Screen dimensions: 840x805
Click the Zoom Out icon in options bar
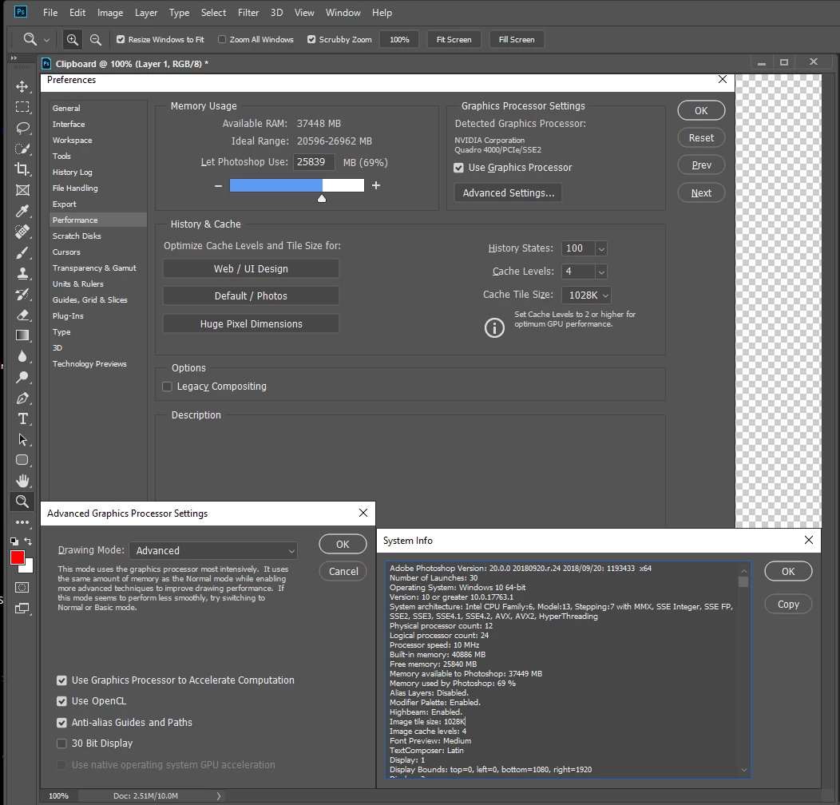(x=95, y=39)
